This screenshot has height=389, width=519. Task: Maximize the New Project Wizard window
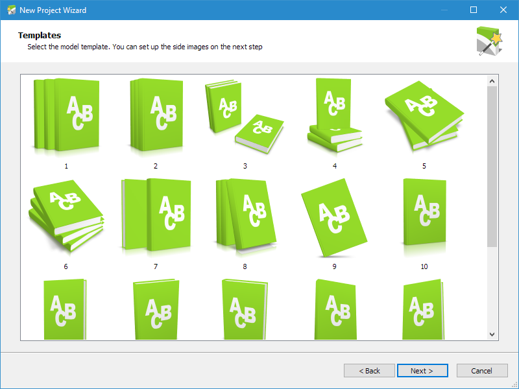pyautogui.click(x=474, y=10)
